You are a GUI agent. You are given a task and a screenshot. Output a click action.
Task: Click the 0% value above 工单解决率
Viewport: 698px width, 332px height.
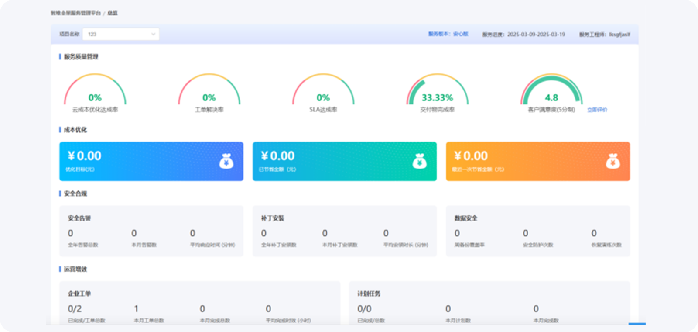pos(209,98)
